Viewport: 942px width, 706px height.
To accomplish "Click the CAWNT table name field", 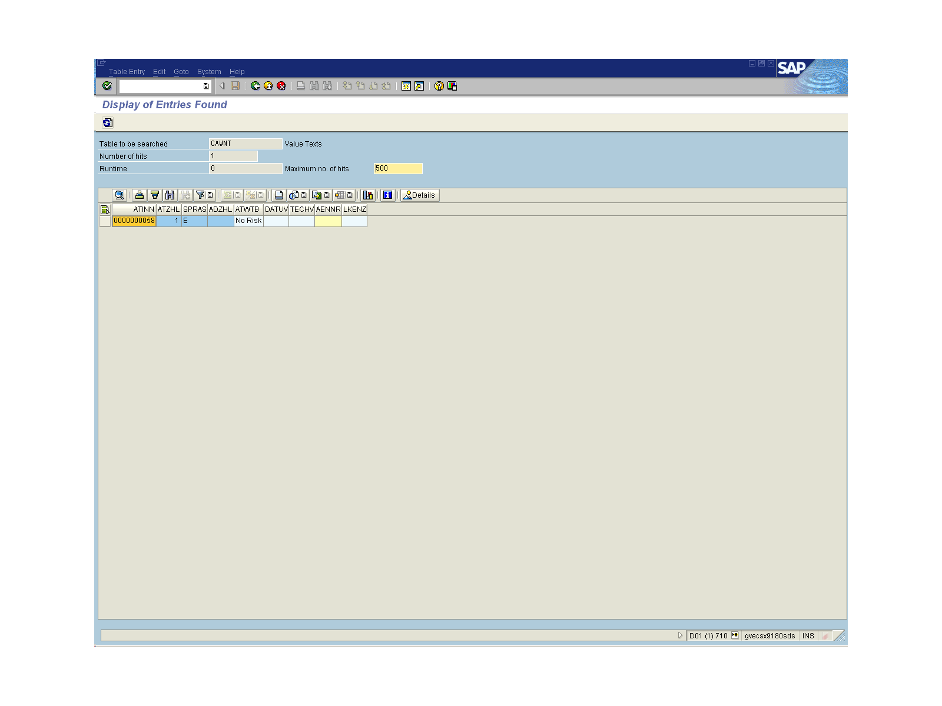I will (x=246, y=144).
